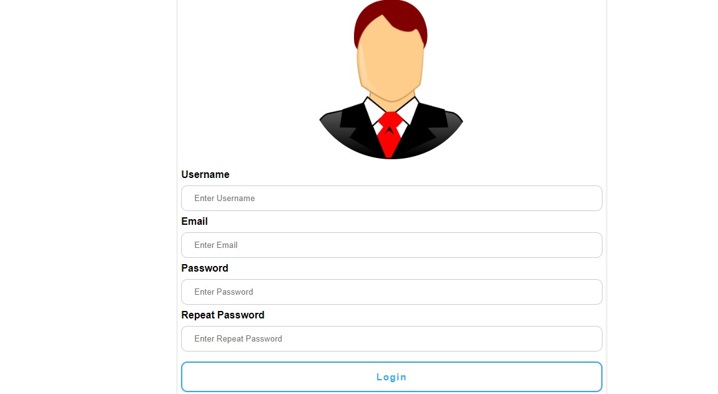Click the black knot mark on the tie
Screen dimensions: 718x394
click(390, 131)
